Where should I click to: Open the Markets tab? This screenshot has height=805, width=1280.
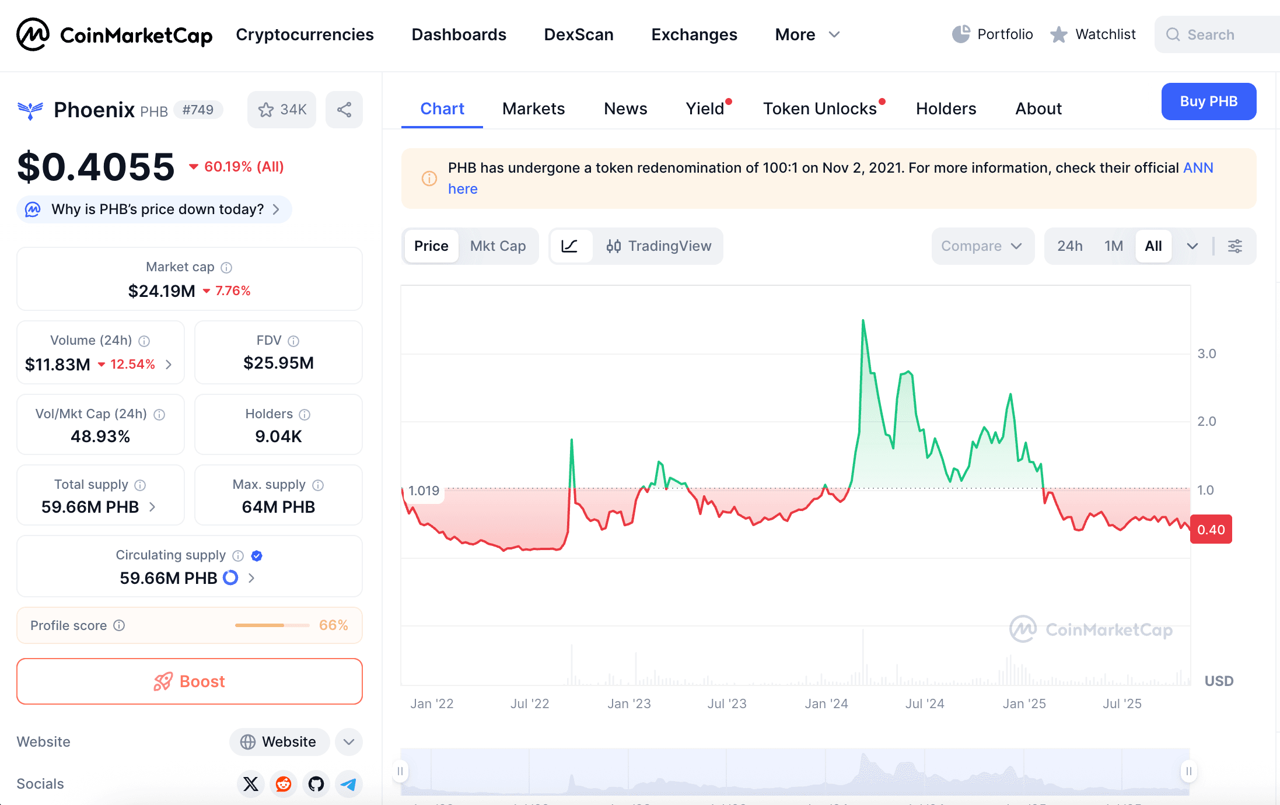pyautogui.click(x=533, y=109)
